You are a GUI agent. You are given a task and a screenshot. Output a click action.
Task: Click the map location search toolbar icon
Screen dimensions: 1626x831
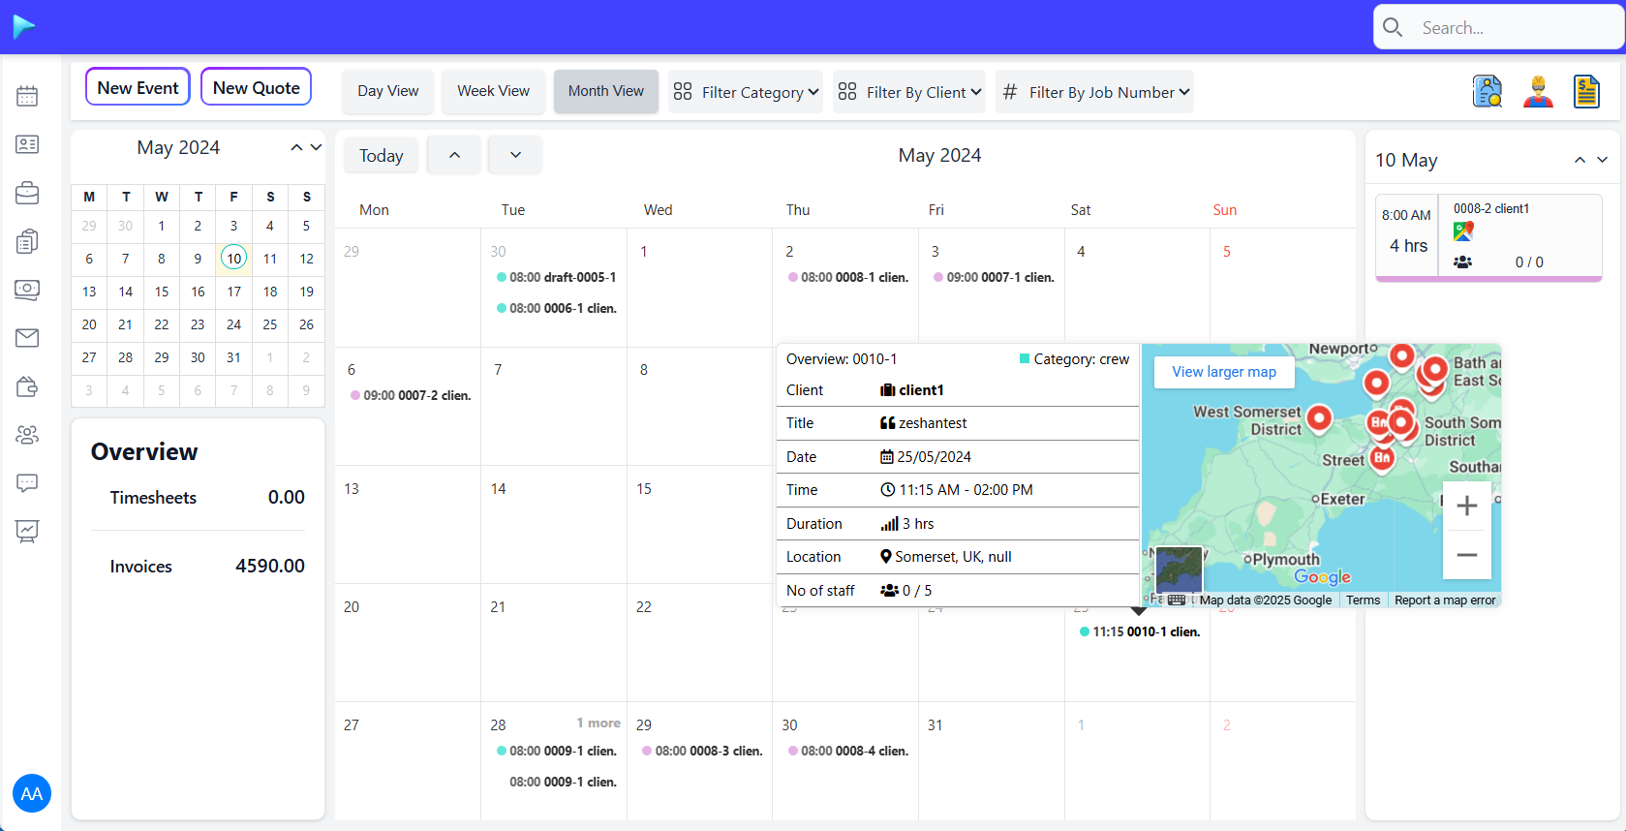coord(1488,91)
